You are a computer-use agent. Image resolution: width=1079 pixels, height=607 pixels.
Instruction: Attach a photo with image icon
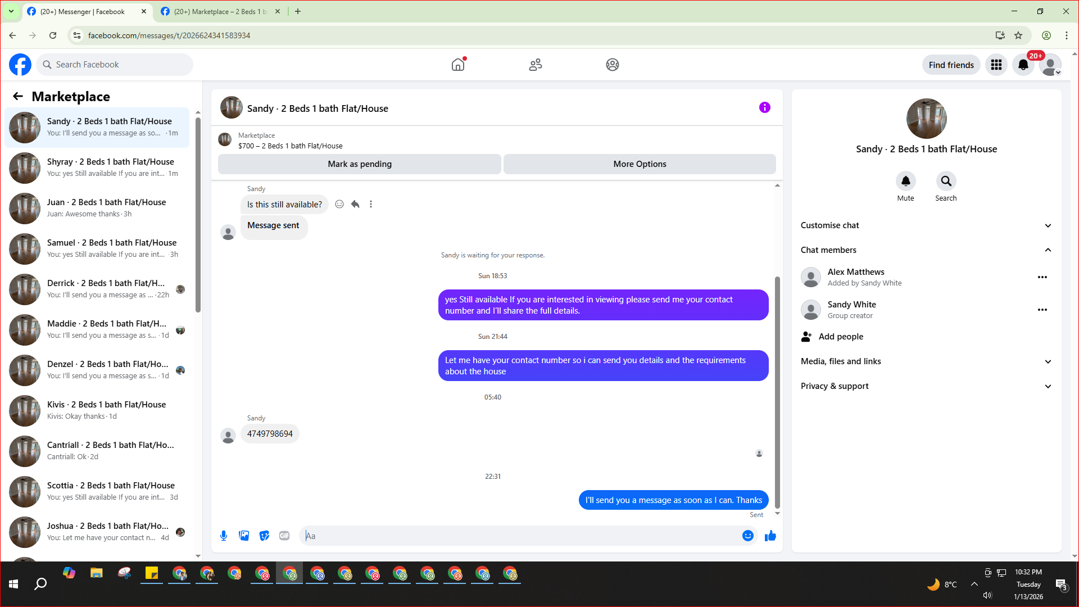point(244,536)
